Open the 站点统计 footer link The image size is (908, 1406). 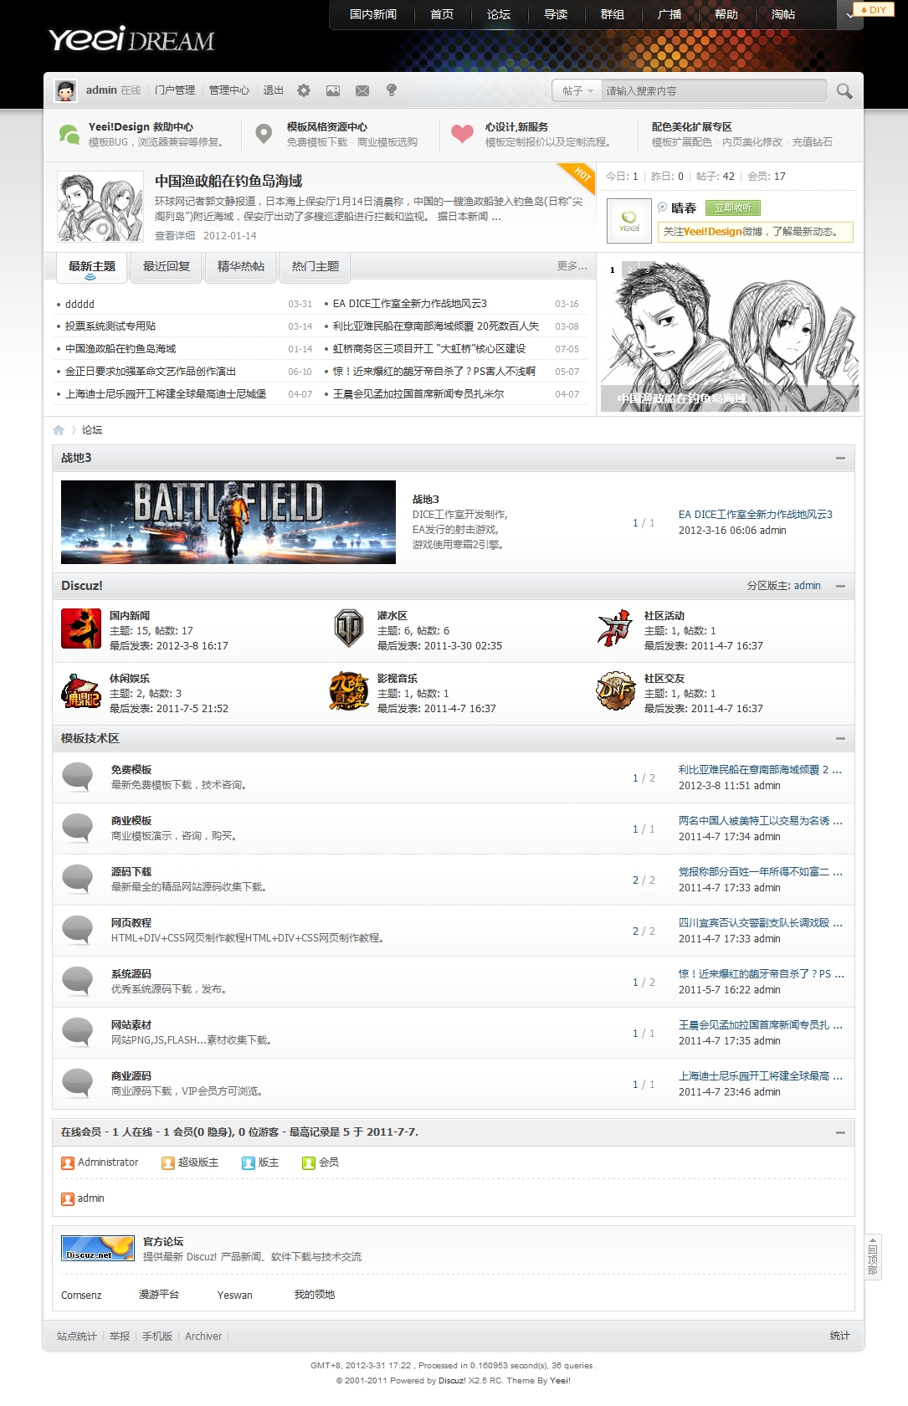click(77, 1337)
